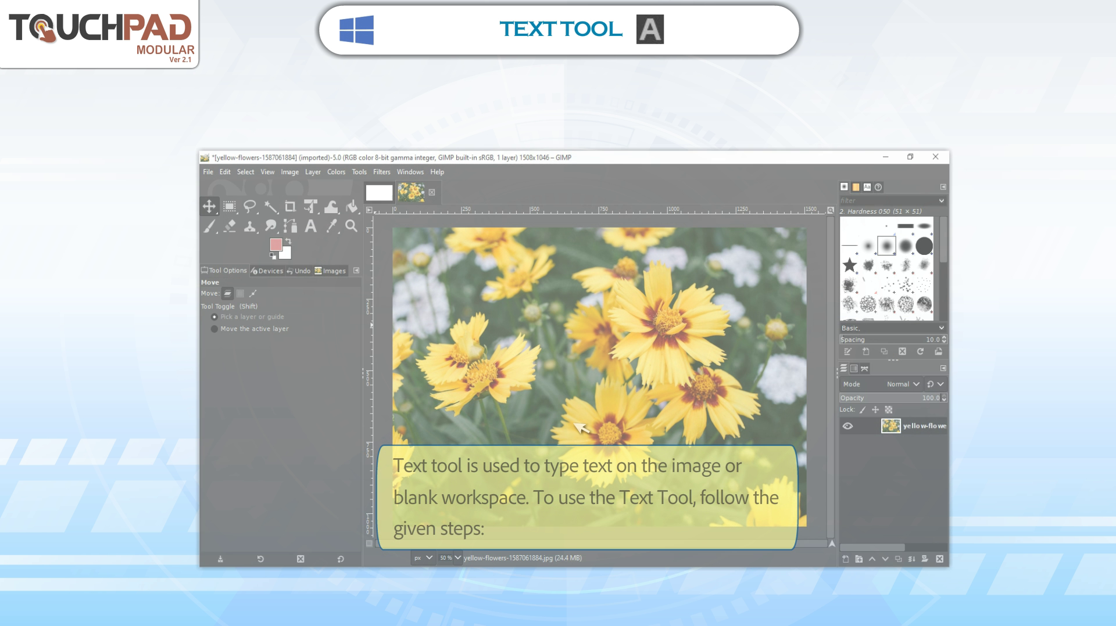Screen dimensions: 1116x626
Task: Select the Free Select lasso tool
Action: pyautogui.click(x=250, y=207)
